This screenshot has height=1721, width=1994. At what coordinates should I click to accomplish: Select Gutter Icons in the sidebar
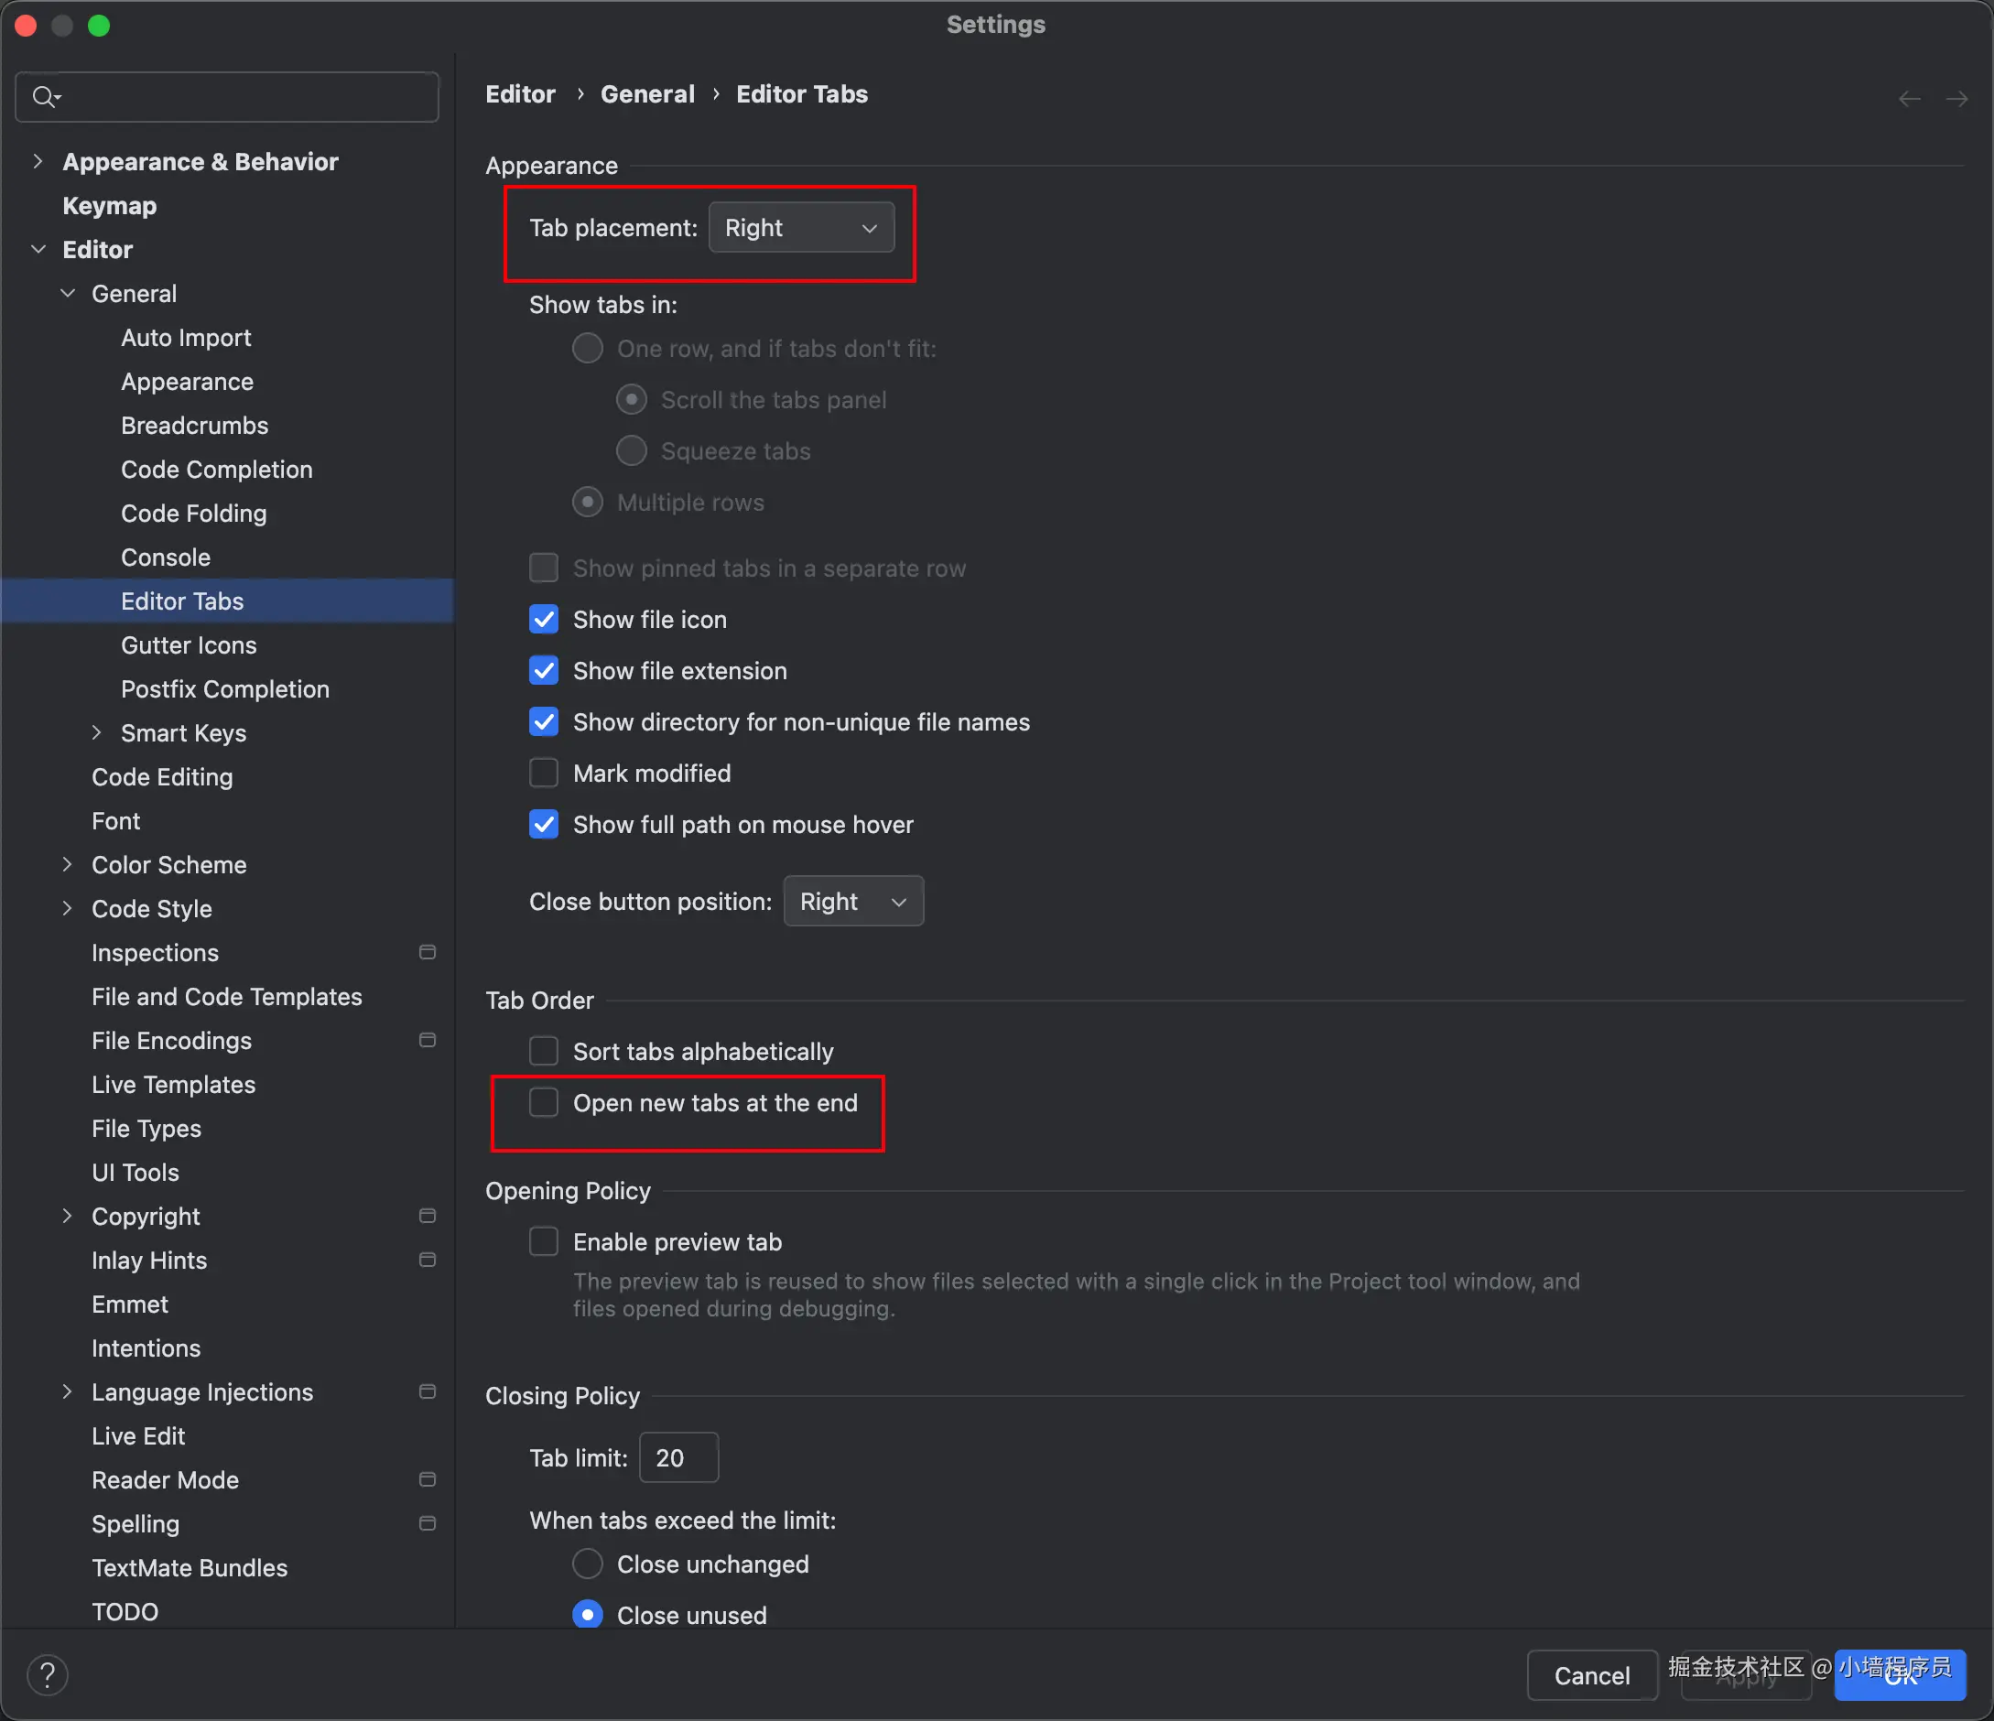(x=189, y=645)
